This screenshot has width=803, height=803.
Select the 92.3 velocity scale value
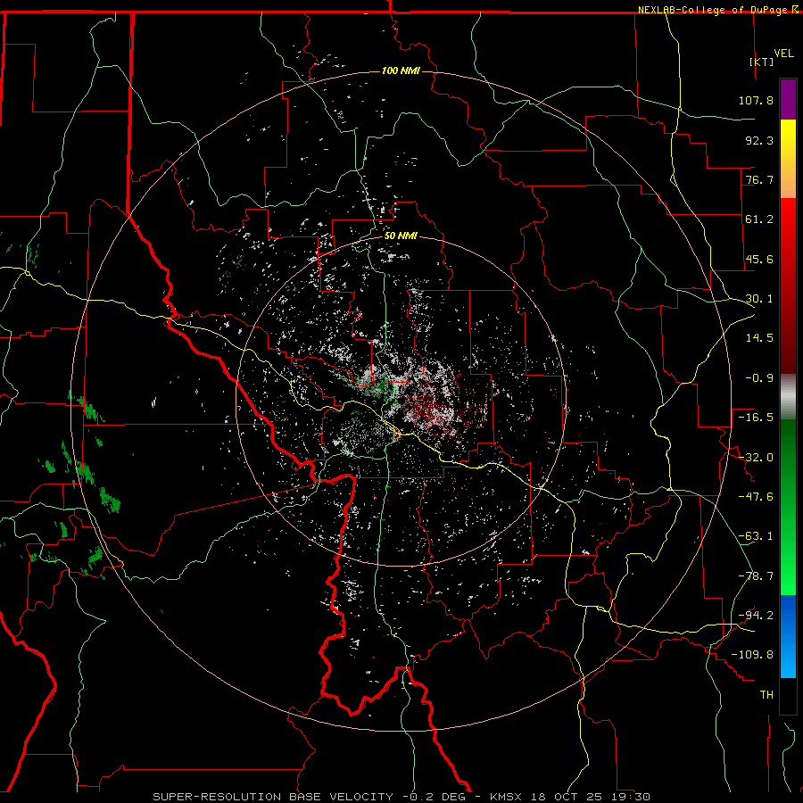759,140
